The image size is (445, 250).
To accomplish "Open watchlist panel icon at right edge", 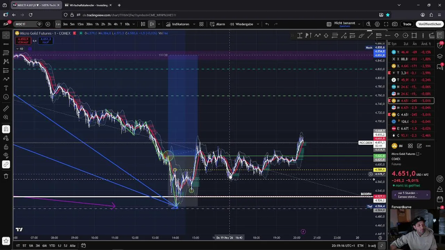I will pyautogui.click(x=440, y=35).
